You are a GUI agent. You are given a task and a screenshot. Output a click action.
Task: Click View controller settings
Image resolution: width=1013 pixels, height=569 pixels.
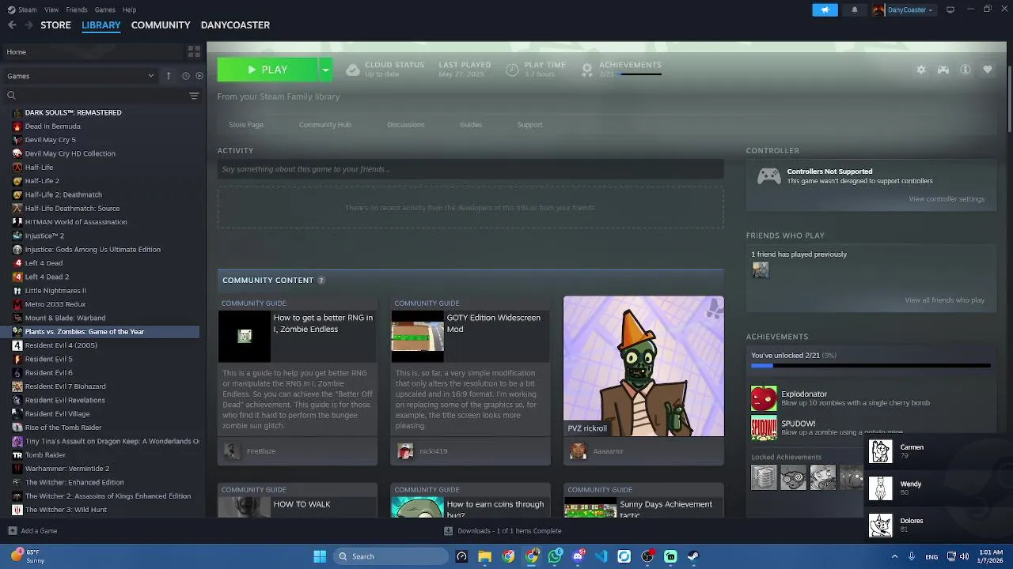(x=947, y=199)
